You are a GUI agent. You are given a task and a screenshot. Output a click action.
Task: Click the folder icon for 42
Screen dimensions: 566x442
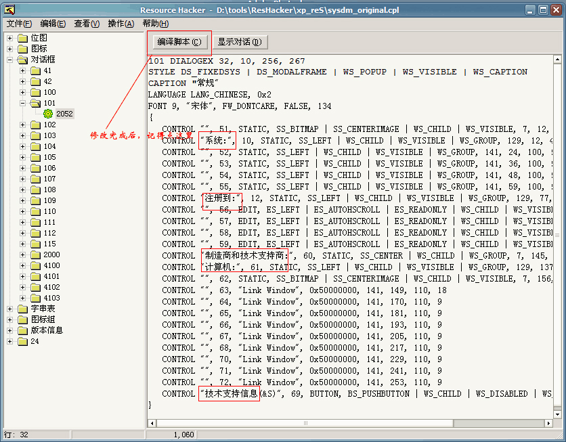coord(35,81)
